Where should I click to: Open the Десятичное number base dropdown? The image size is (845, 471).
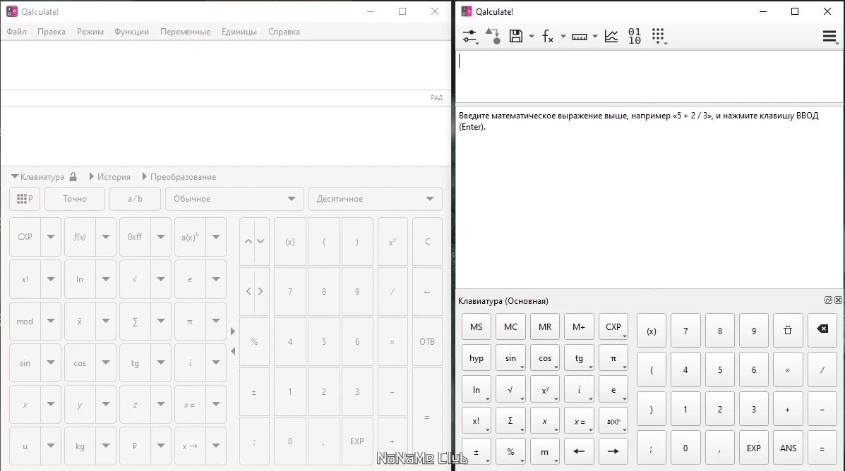pyautogui.click(x=375, y=199)
